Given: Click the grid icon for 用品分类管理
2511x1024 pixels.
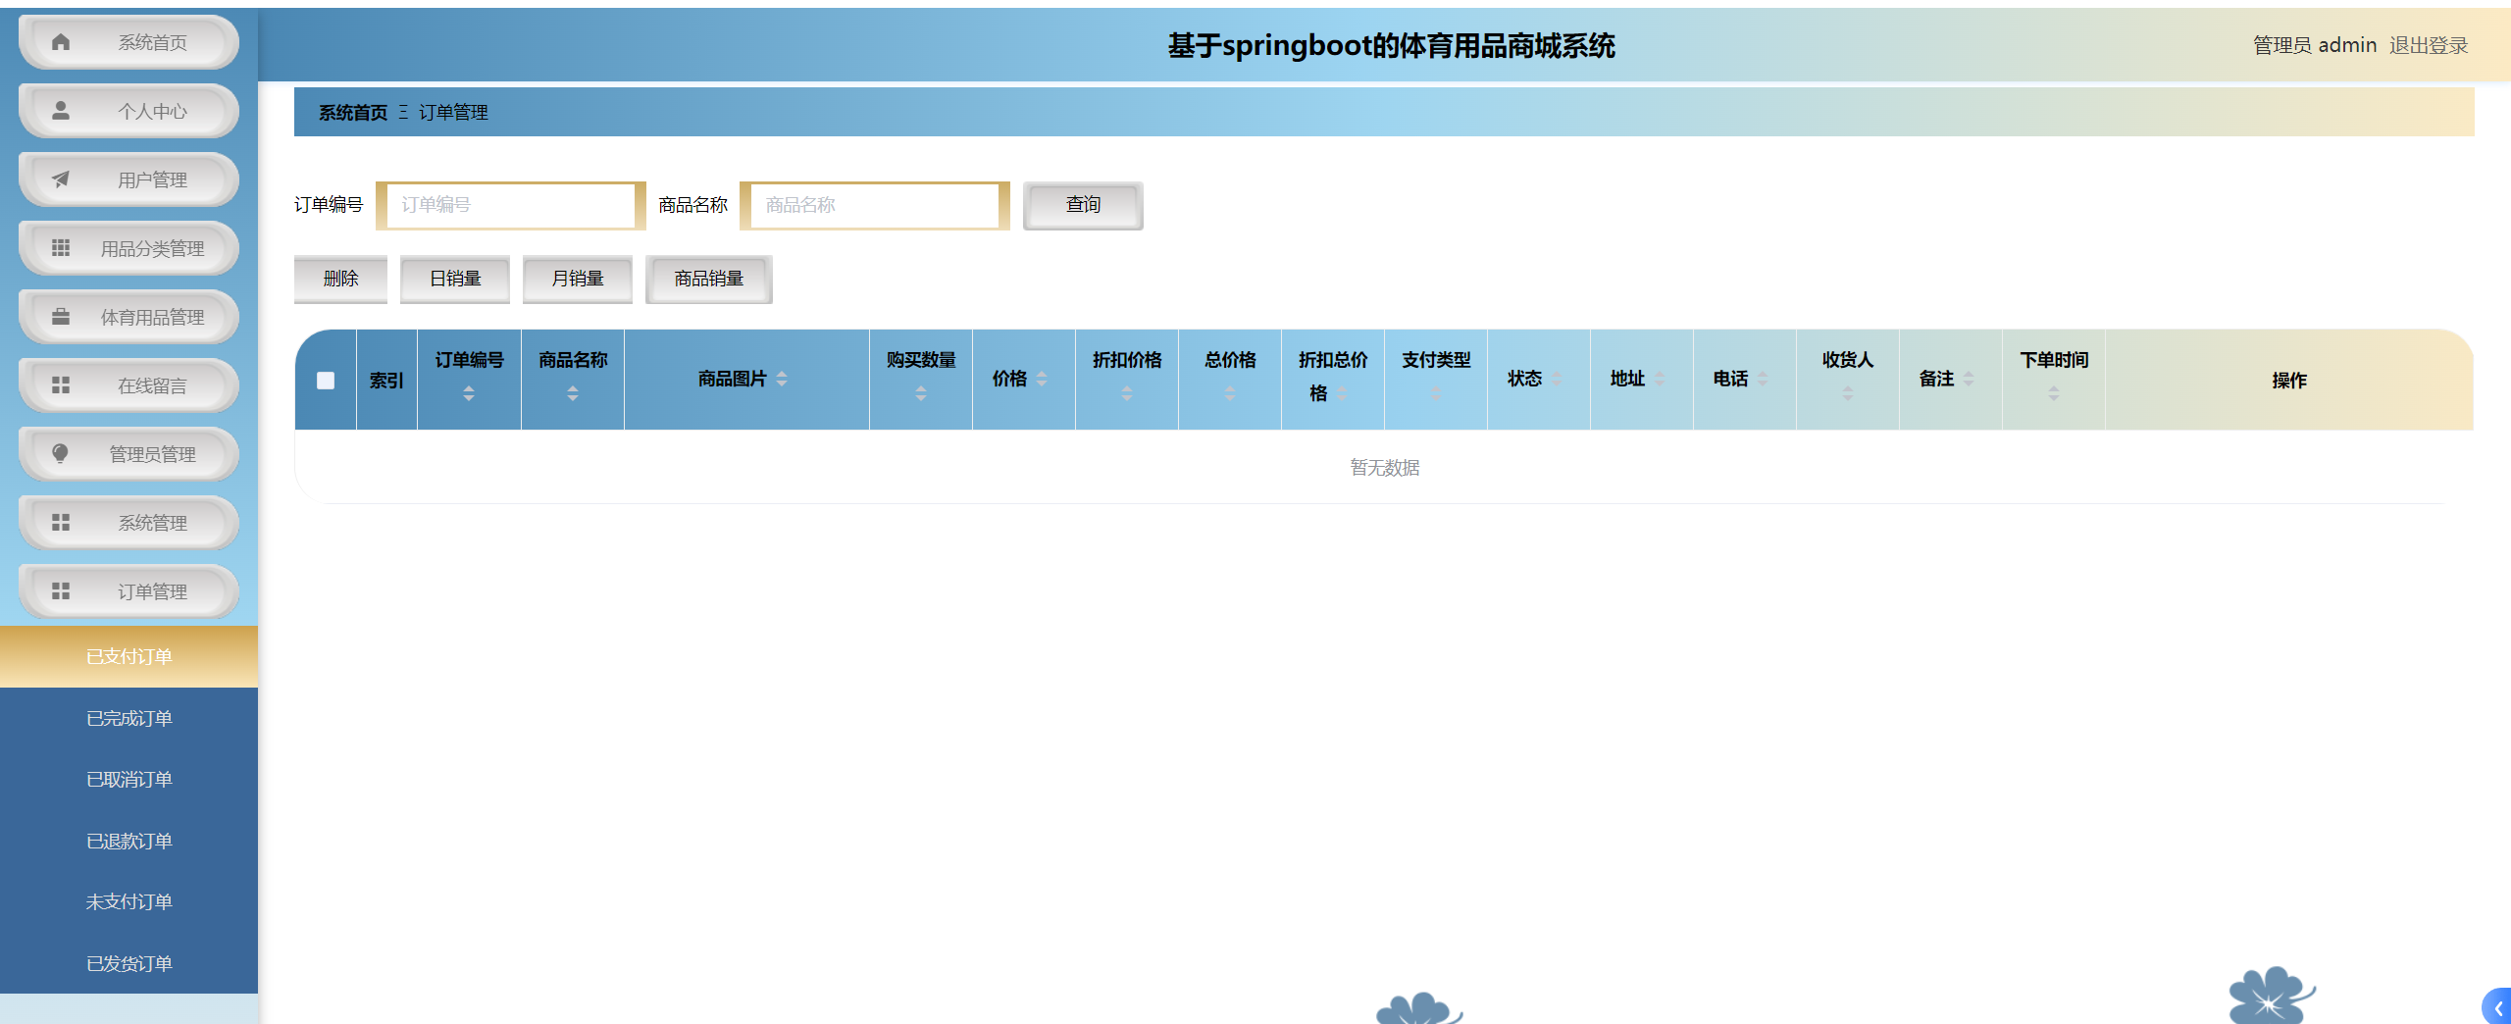Looking at the screenshot, I should tap(62, 248).
